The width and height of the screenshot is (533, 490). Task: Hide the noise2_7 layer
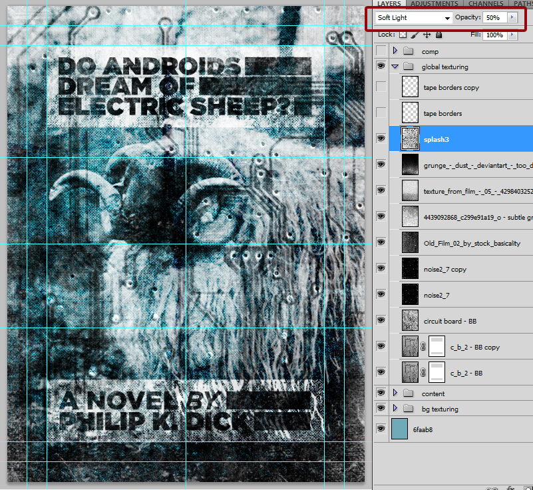pos(381,294)
